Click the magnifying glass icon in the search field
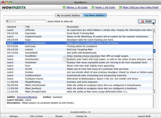Screen dimensions: 161x118 click(8, 22)
